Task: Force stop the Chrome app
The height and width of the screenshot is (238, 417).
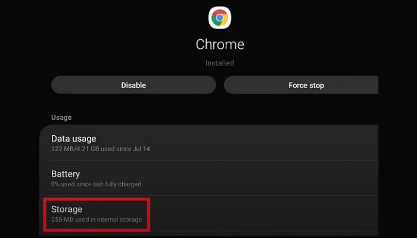Action: (301, 85)
